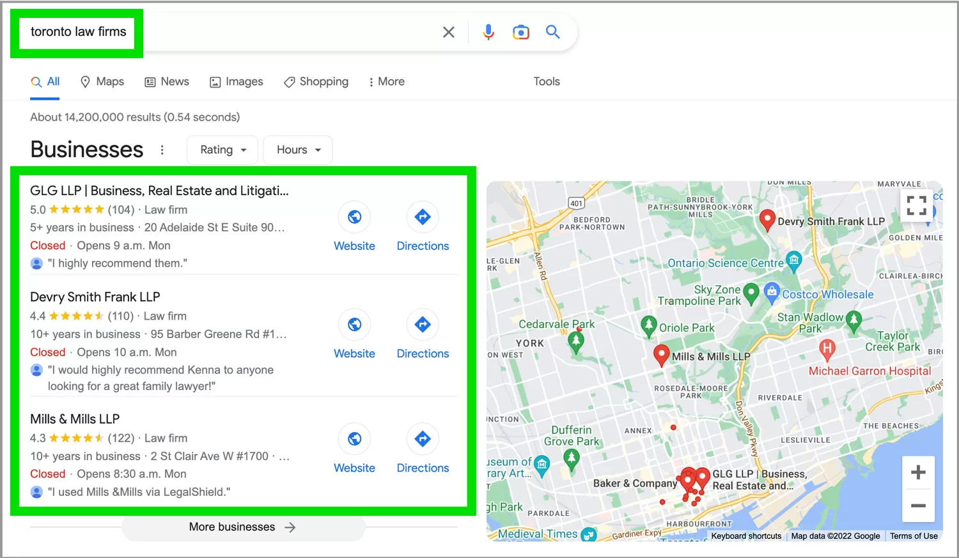Open the GLG LLP business listing title
The image size is (959, 558).
tap(159, 190)
